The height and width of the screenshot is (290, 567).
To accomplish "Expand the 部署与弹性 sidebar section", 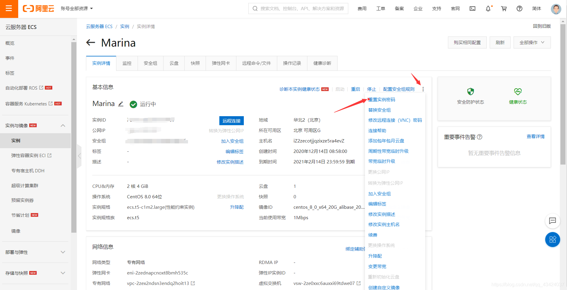I will coord(63,252).
